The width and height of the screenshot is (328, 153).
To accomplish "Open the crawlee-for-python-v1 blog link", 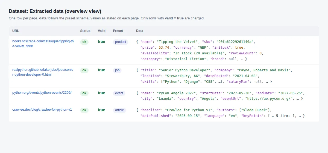I will click(42, 110).
